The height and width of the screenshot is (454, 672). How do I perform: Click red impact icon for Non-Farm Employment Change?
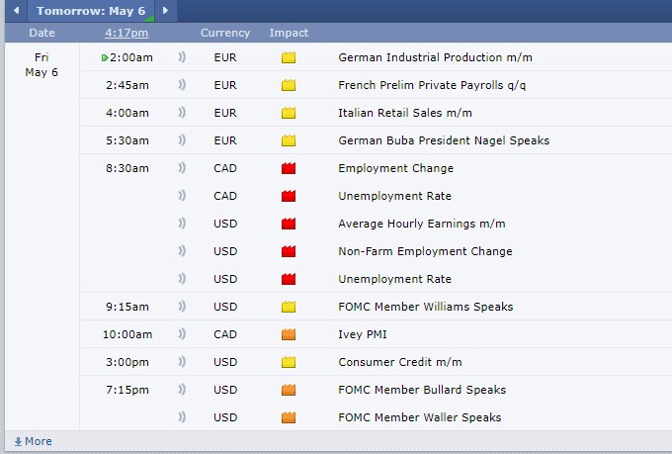[x=289, y=251]
